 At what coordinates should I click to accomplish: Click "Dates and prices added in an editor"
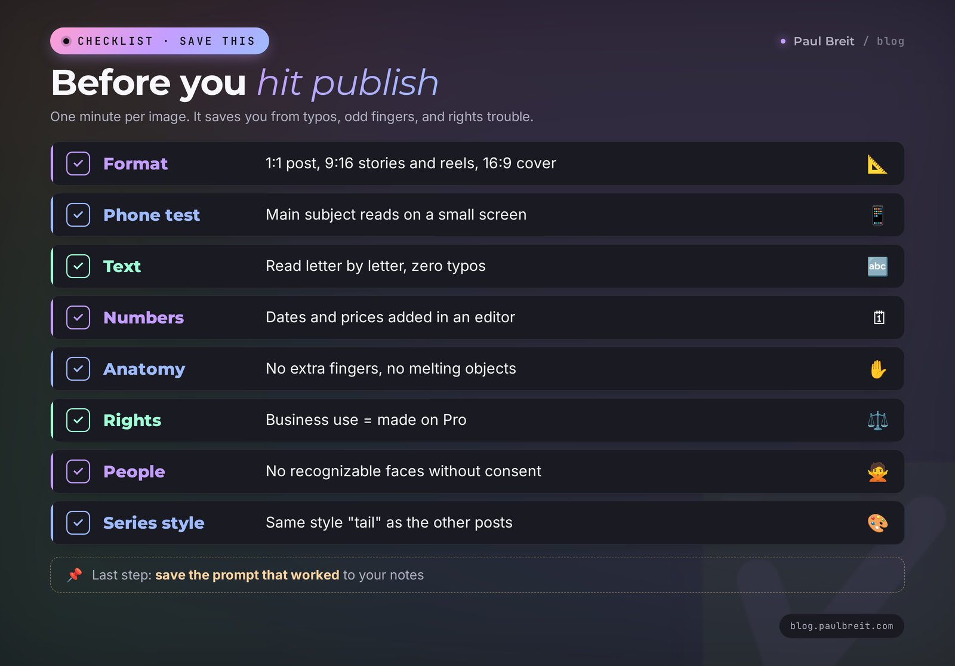pyautogui.click(x=390, y=317)
